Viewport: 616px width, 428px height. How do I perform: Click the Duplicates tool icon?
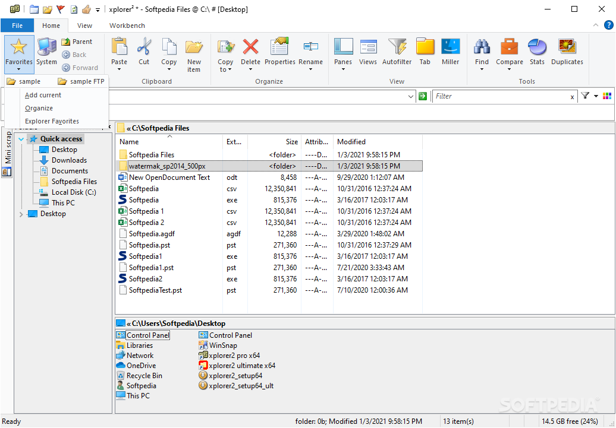[567, 47]
